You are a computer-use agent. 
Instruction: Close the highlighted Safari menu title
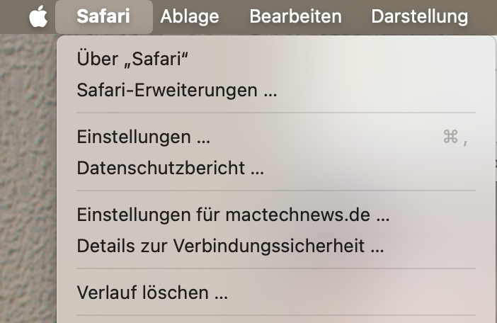tap(103, 16)
